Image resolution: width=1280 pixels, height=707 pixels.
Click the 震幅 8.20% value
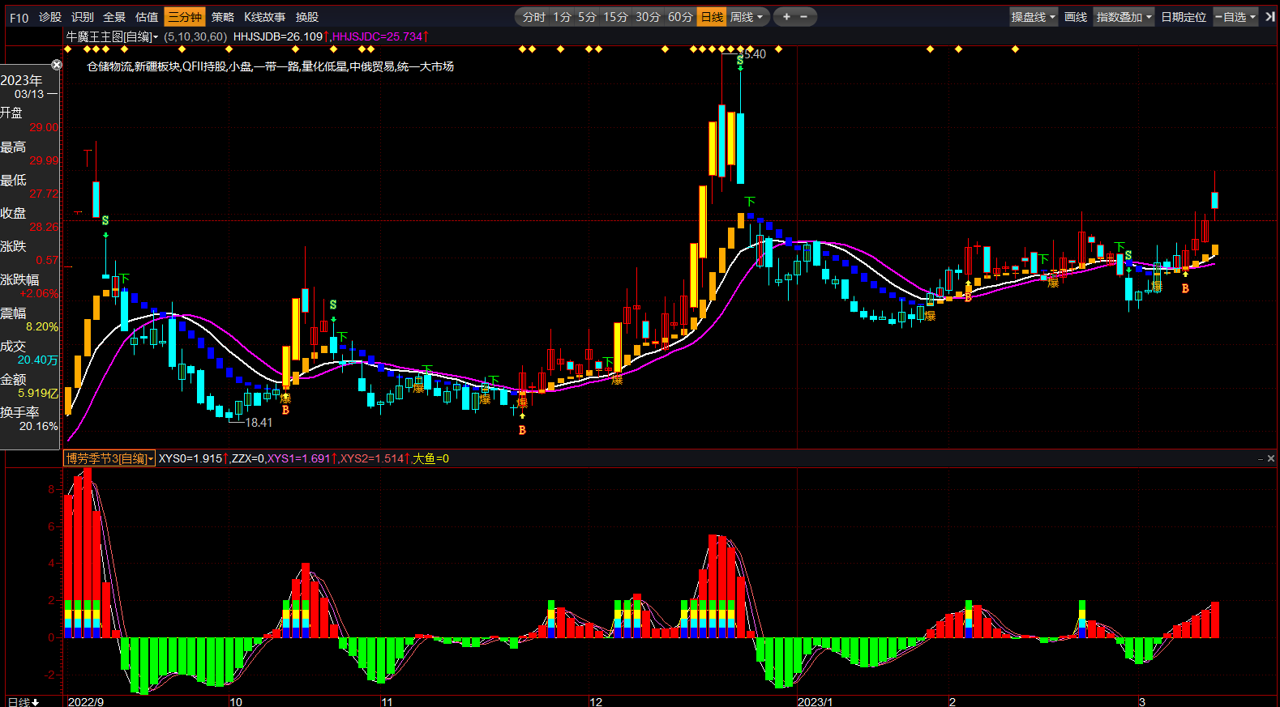(x=42, y=326)
